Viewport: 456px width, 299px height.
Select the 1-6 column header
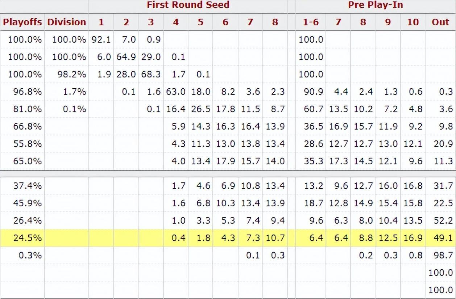click(x=311, y=22)
